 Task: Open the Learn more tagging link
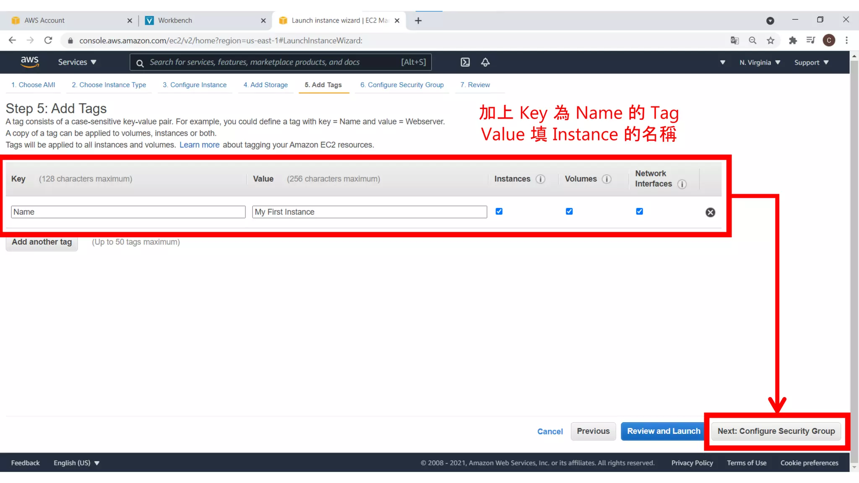coord(199,145)
